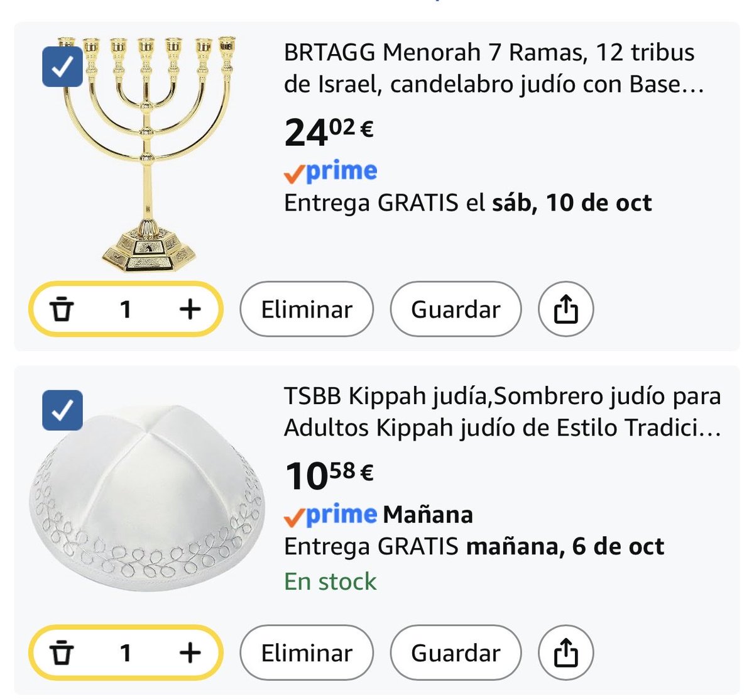The image size is (754, 699).
Task: Click the Menorah price 24,02 €
Action: (x=329, y=131)
